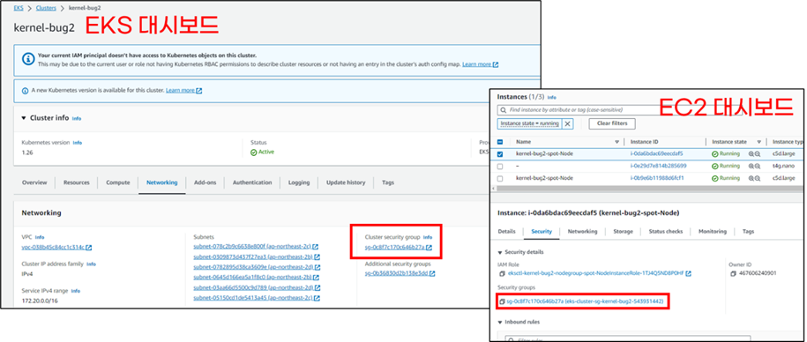Open instance ID link i-0e29d7e814b285699

tap(658, 166)
